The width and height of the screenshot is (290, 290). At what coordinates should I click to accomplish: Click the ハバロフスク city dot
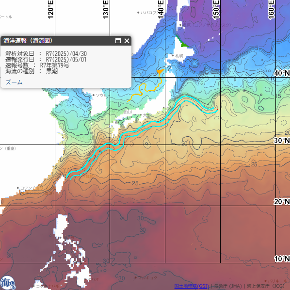click(138, 13)
